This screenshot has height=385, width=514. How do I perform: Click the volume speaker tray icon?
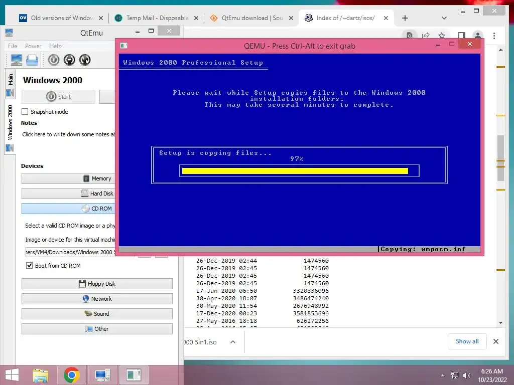[x=466, y=375]
